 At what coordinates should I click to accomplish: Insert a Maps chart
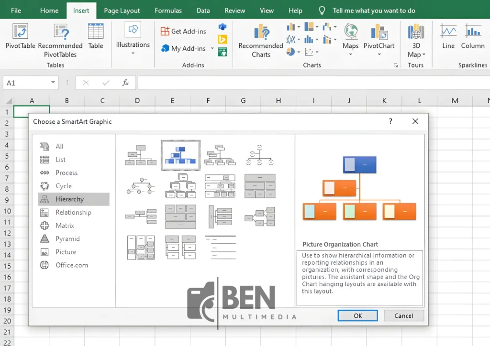coord(350,38)
